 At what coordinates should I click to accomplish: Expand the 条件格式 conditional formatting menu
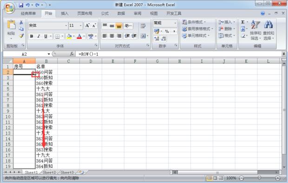coord(194,22)
